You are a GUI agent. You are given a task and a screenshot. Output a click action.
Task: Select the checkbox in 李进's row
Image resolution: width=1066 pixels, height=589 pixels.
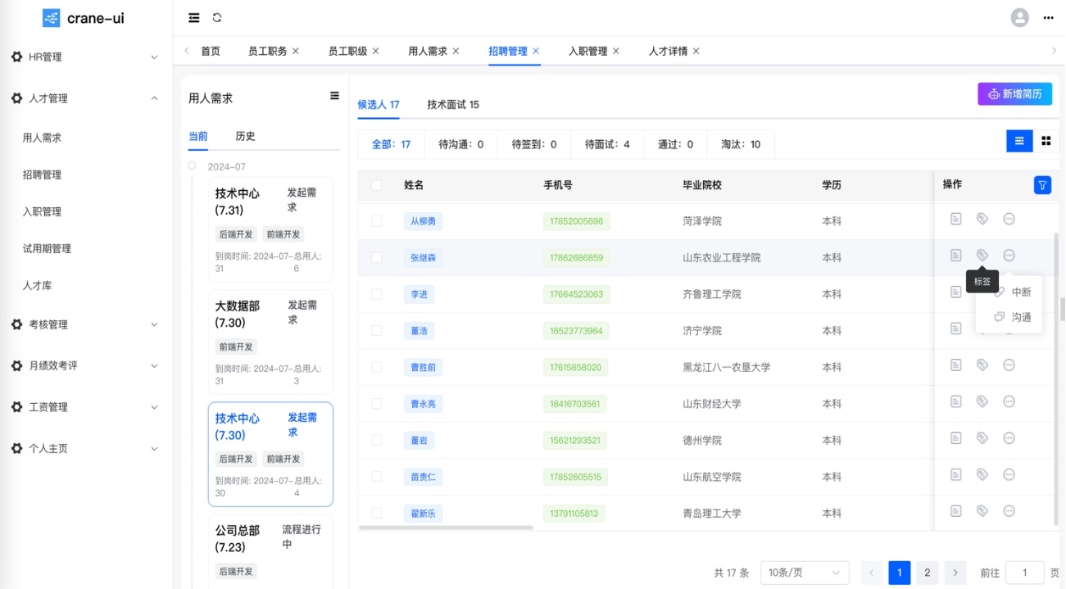coord(377,294)
